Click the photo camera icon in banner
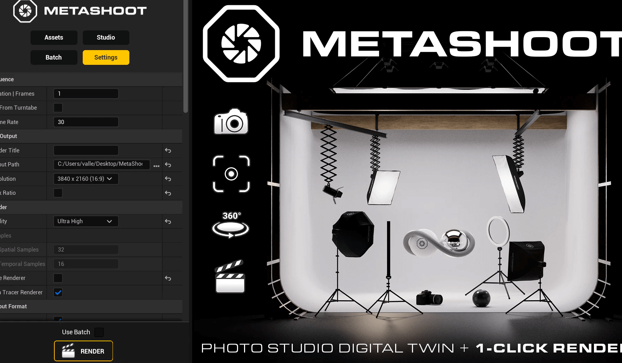Image resolution: width=622 pixels, height=363 pixels. tap(231, 121)
